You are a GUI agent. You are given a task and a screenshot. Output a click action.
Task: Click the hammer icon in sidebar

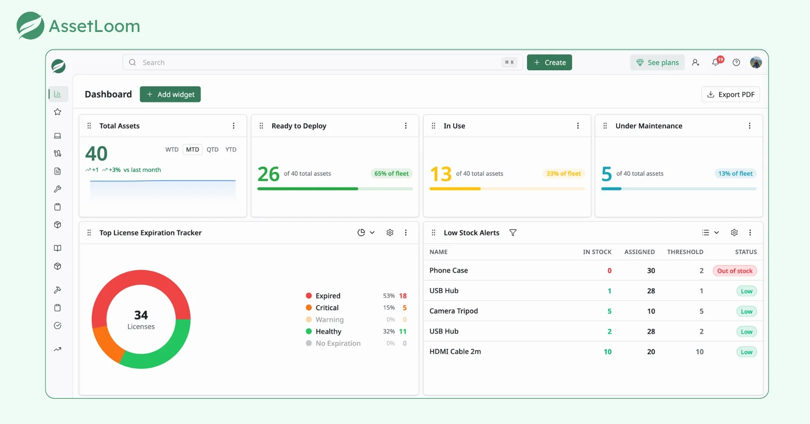coord(58,290)
